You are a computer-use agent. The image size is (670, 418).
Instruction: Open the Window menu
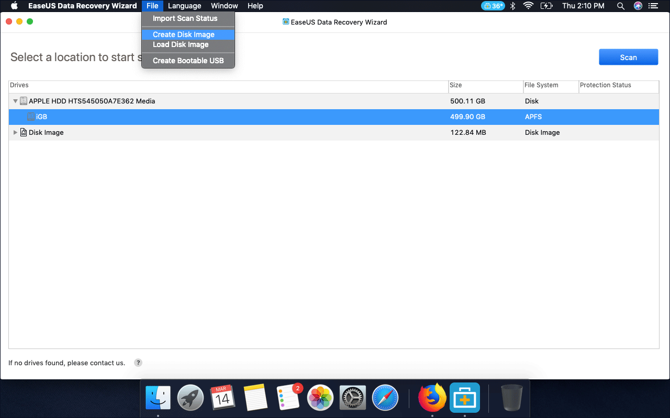point(224,6)
